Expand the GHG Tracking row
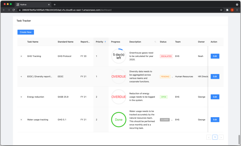 (21, 56)
